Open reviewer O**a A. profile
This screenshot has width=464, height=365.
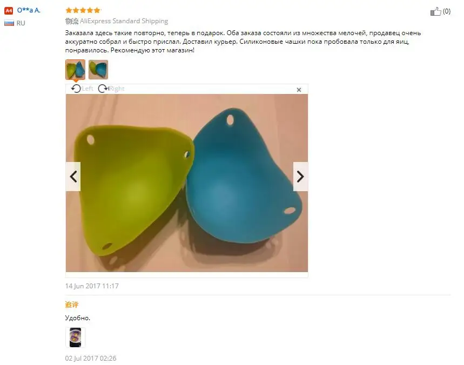[29, 10]
